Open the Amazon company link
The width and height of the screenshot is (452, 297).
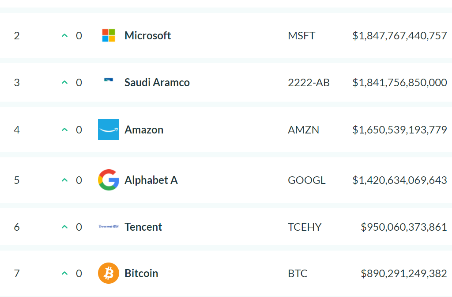144,129
